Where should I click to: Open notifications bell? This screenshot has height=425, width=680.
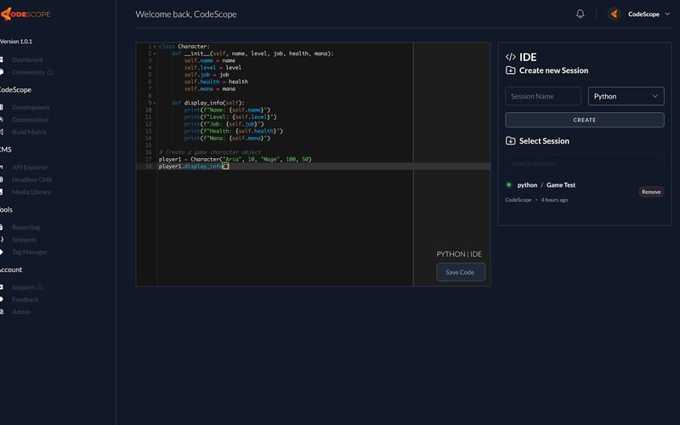(x=580, y=14)
